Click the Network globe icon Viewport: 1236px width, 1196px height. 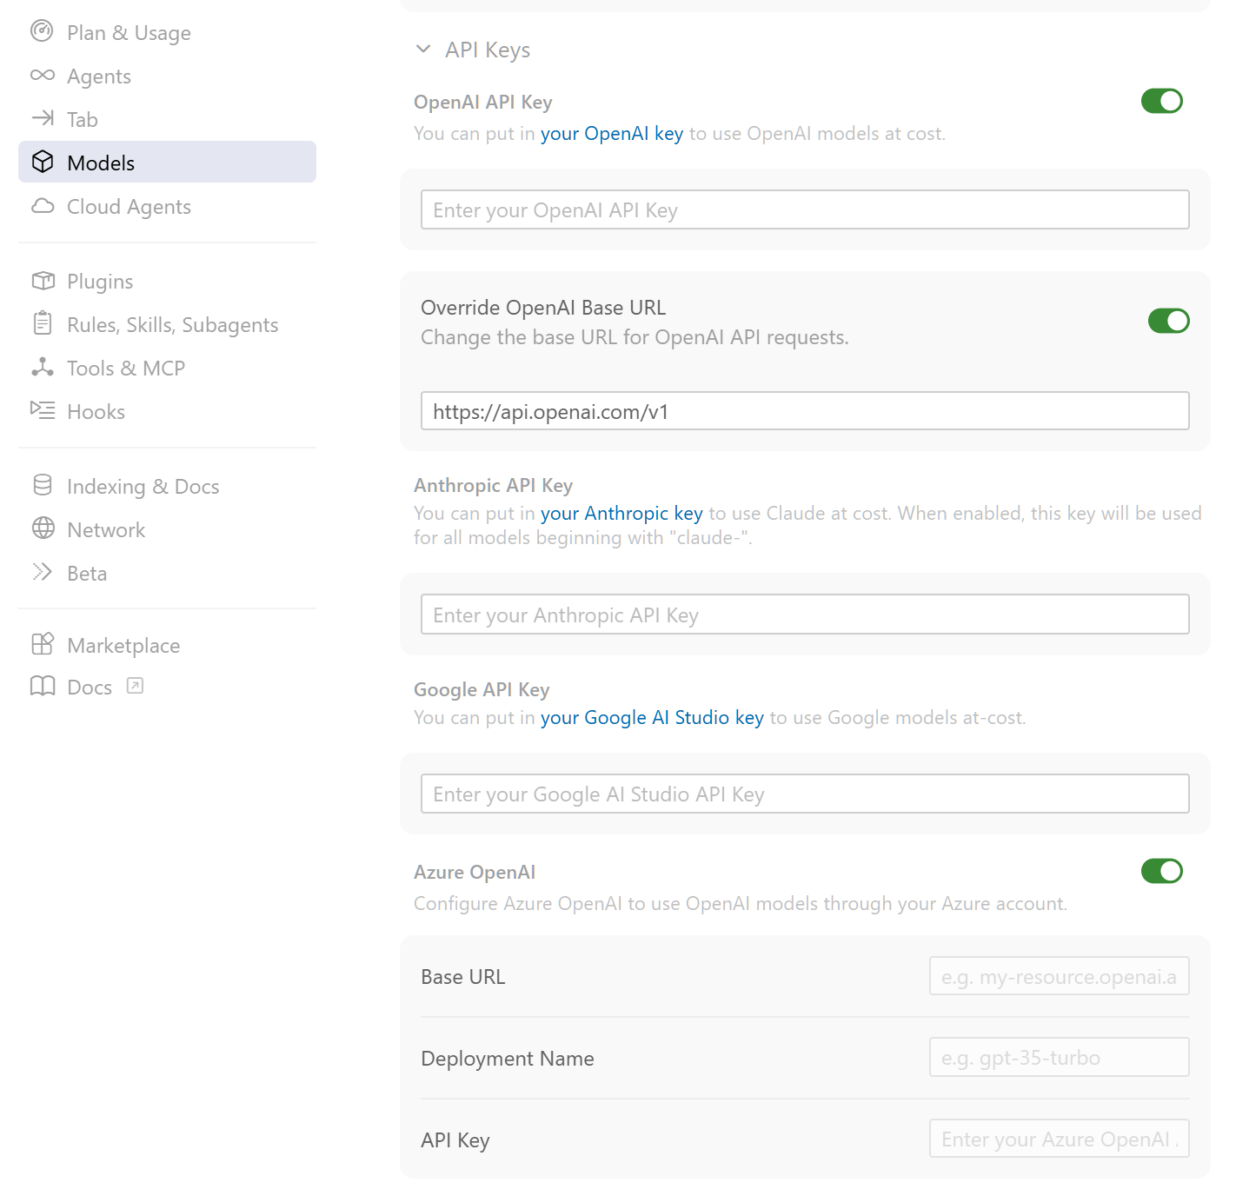point(42,528)
